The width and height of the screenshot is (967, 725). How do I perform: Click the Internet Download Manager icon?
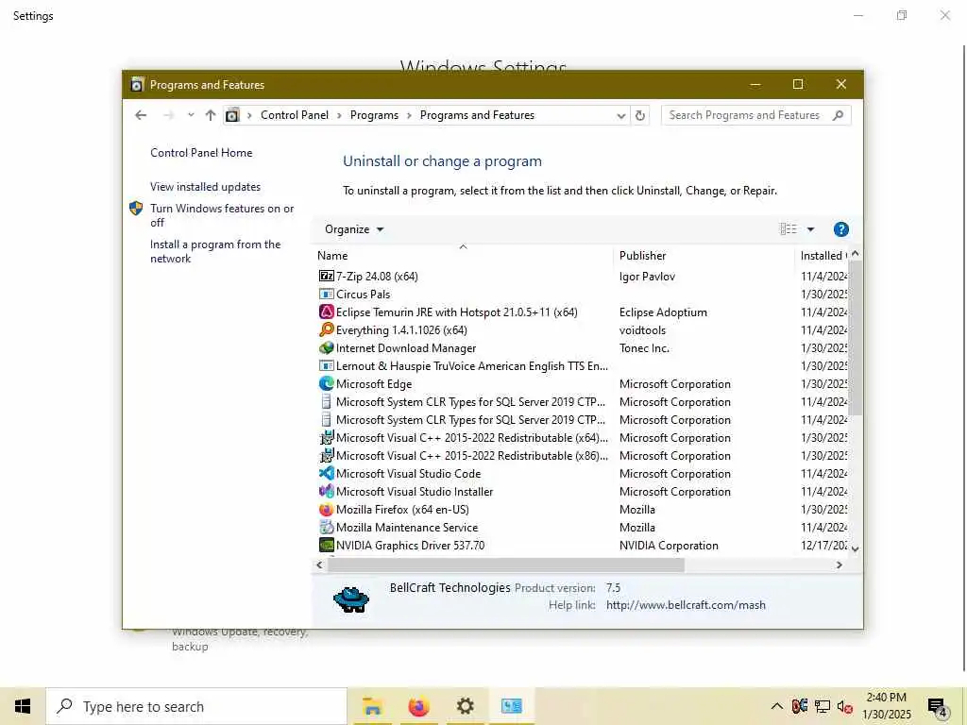(x=326, y=347)
